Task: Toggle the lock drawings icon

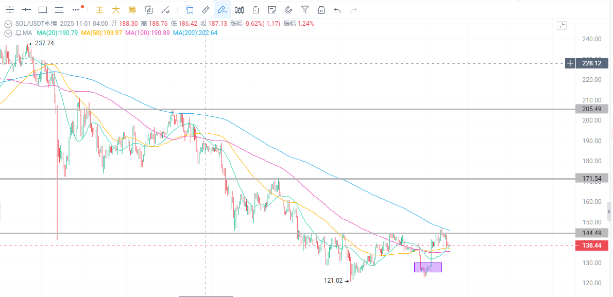Action: pos(256,10)
